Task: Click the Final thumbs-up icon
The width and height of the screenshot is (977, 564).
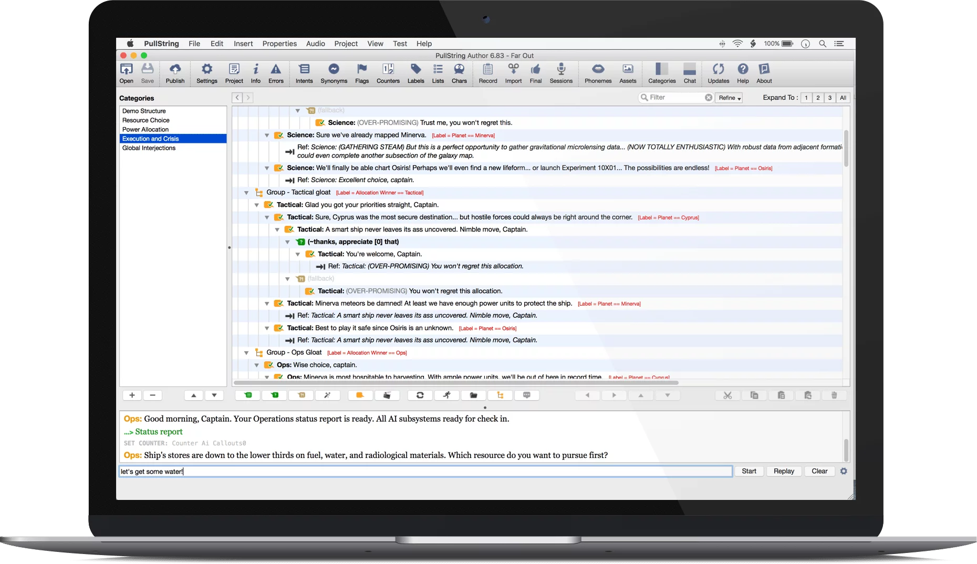Action: pos(536,73)
